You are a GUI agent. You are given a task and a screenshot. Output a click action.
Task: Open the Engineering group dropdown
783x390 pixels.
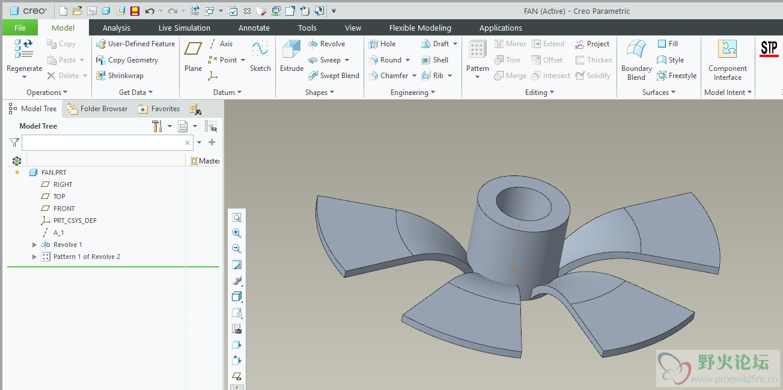412,93
